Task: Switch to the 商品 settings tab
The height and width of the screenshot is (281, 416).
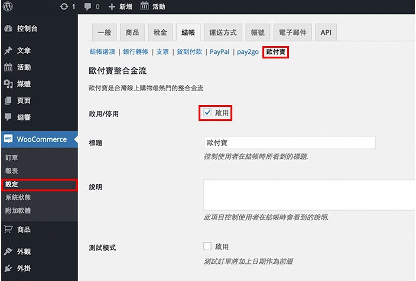Action: point(132,32)
